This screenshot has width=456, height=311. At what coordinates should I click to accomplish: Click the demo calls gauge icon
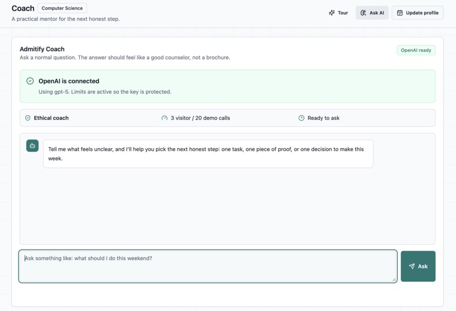164,118
